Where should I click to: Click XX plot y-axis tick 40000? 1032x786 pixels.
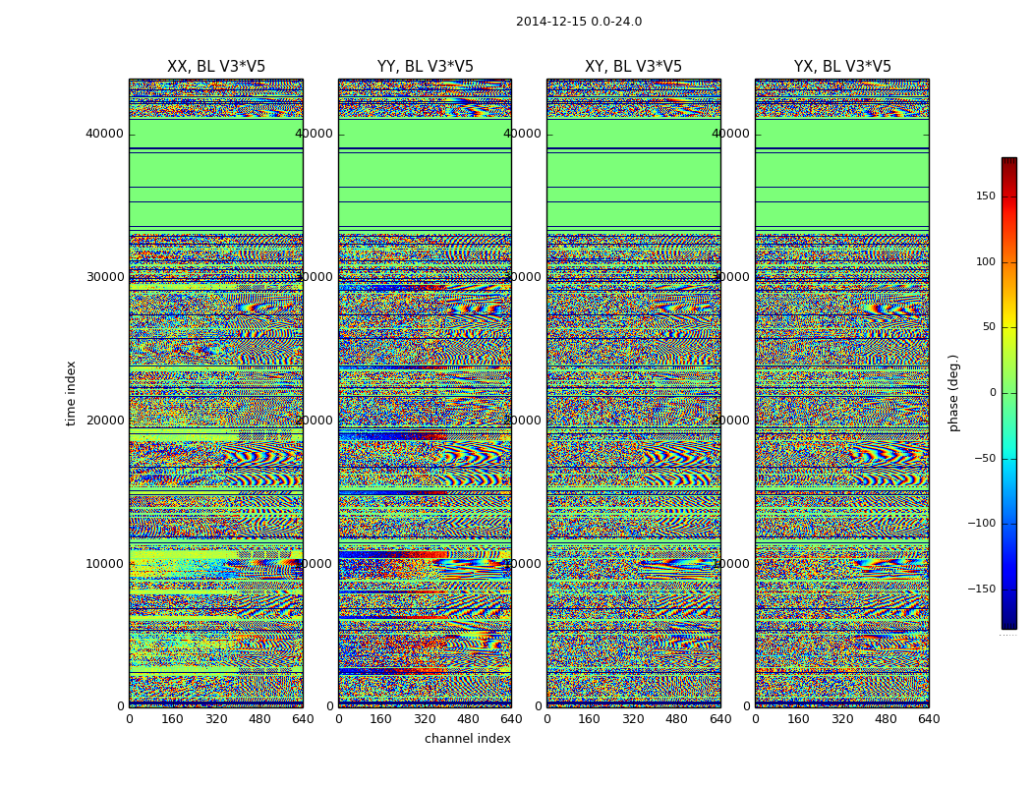tap(104, 134)
